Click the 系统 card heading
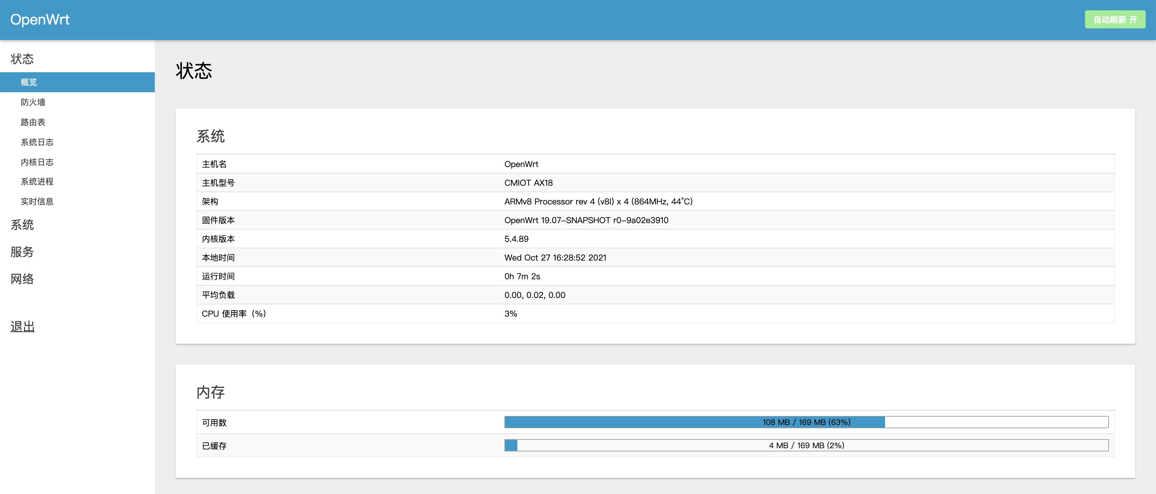The width and height of the screenshot is (1156, 494). pyautogui.click(x=211, y=136)
